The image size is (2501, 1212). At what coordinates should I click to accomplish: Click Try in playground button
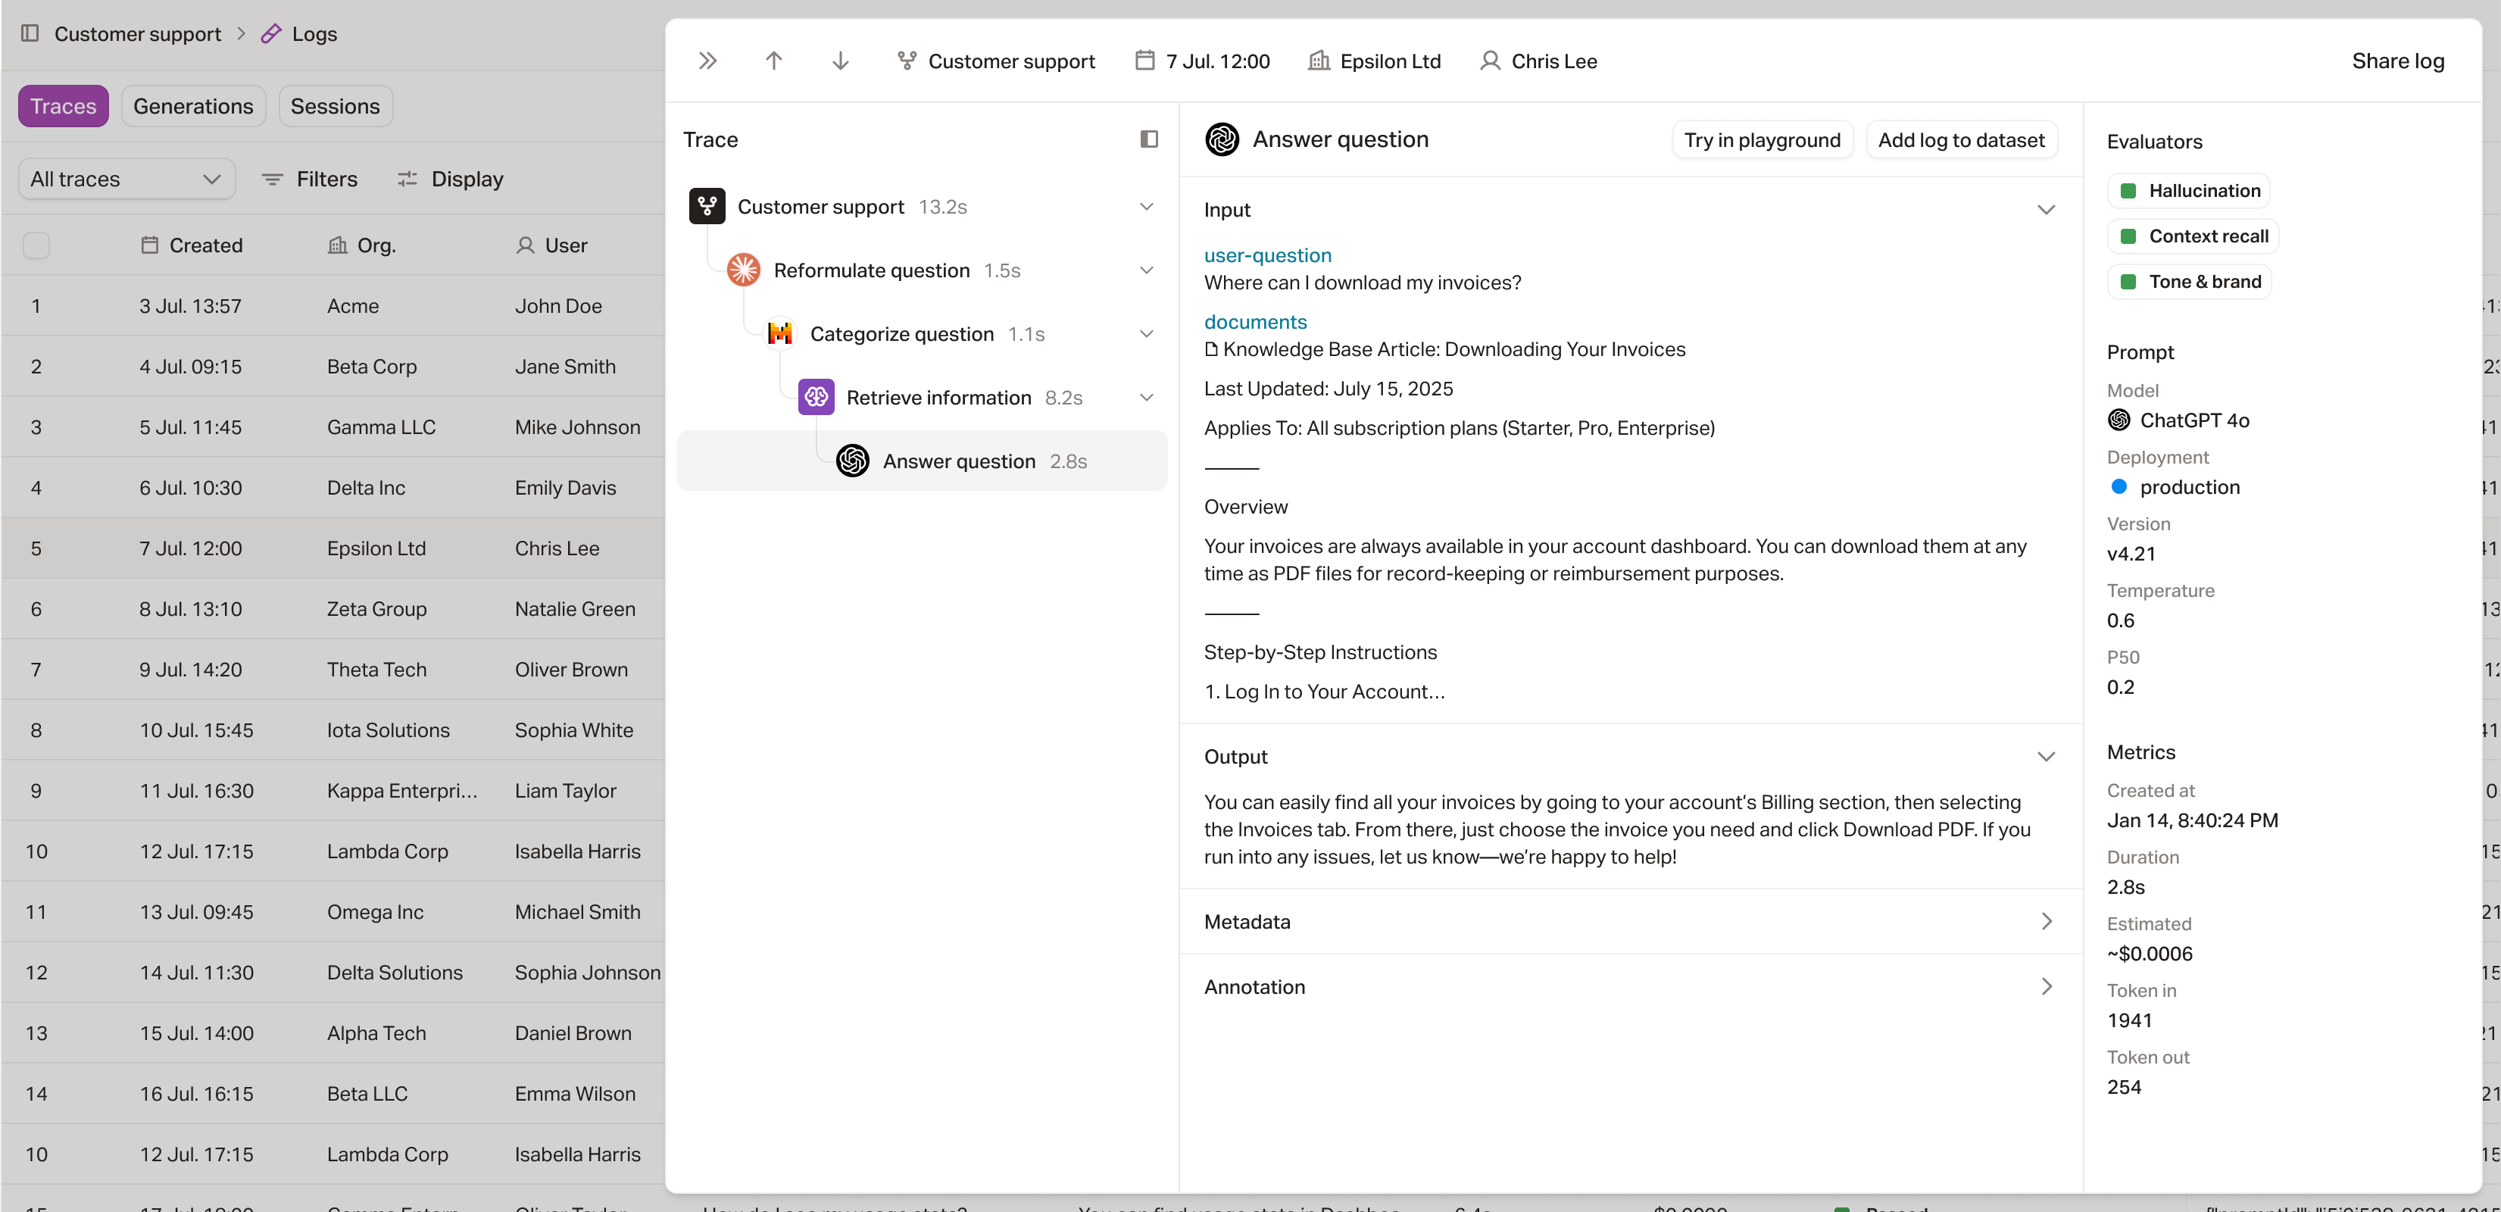1761,140
